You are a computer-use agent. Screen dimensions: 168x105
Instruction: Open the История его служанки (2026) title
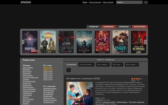[83, 78]
